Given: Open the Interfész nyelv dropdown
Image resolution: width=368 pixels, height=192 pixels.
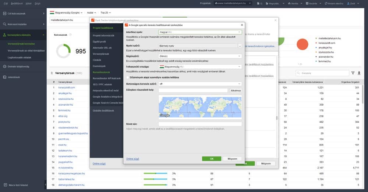Looking at the screenshot, I should click(x=200, y=32).
